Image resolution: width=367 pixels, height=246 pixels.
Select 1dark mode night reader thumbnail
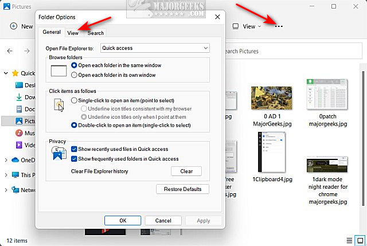point(327,165)
